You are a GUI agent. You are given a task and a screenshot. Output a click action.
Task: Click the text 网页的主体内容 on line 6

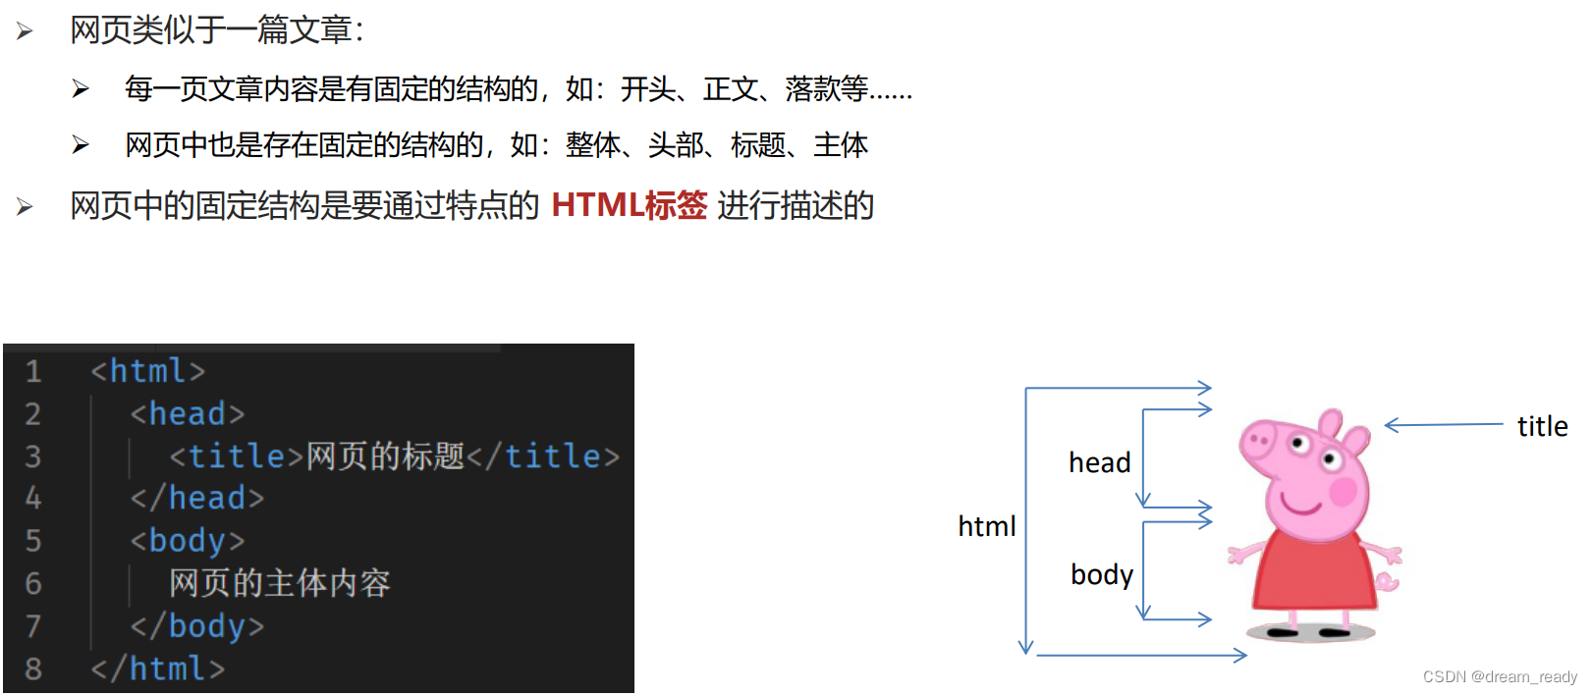[x=280, y=583]
